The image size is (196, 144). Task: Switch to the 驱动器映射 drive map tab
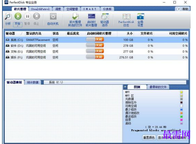[14, 82]
